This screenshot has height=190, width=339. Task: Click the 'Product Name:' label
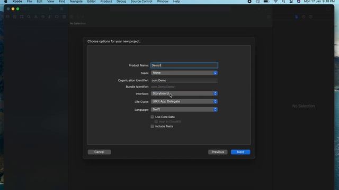tap(138, 65)
